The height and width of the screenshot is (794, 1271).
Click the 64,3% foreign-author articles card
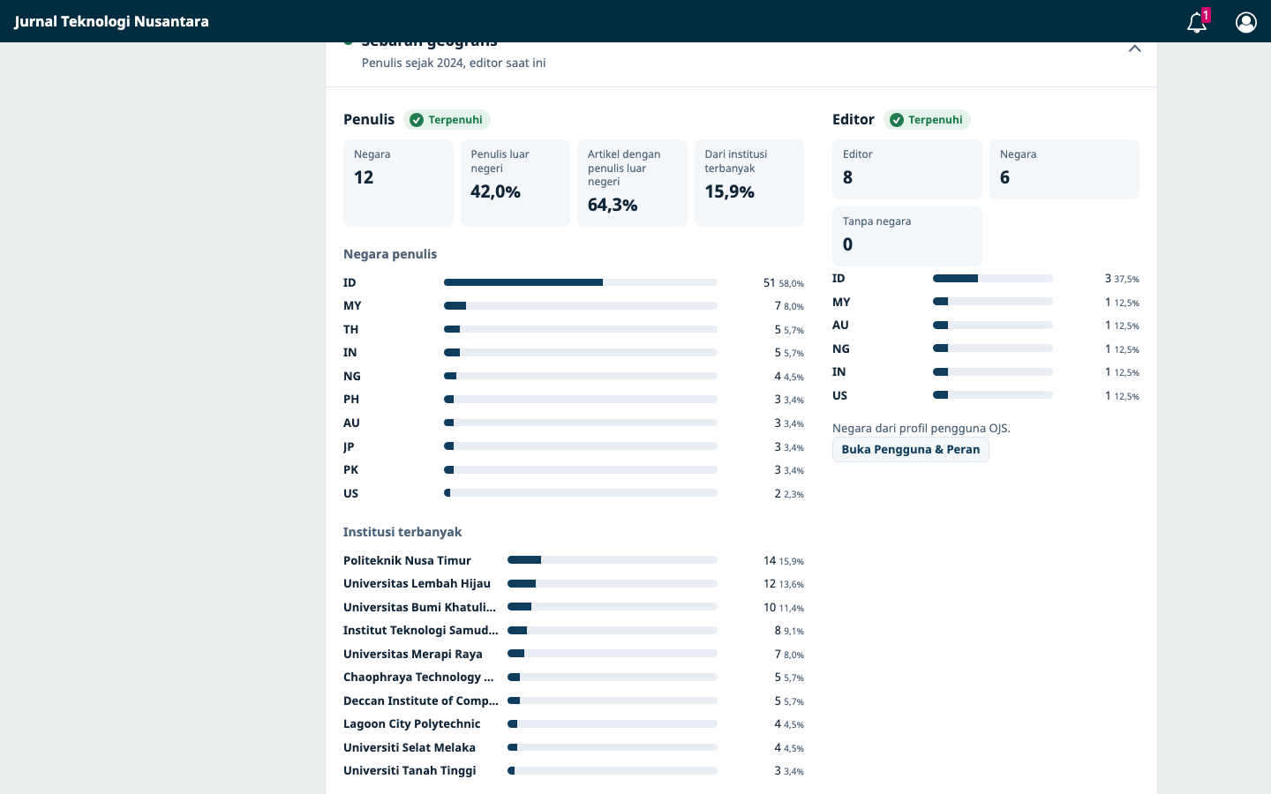click(632, 183)
